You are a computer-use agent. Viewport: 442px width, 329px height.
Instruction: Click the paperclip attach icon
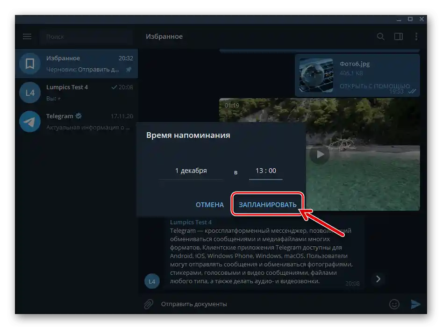pyautogui.click(x=149, y=304)
